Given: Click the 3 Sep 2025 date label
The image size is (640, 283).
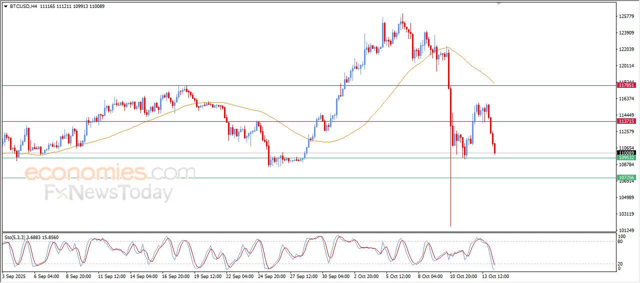Looking at the screenshot, I should [14, 276].
